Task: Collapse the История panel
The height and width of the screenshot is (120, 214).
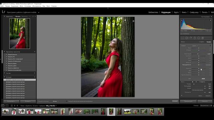Action: (4, 77)
